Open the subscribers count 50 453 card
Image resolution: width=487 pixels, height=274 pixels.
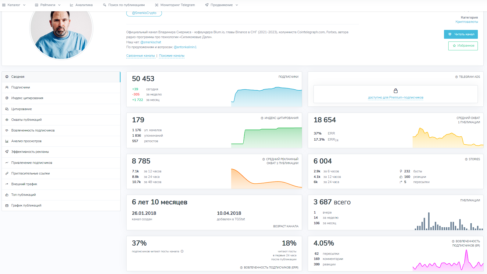click(x=214, y=89)
